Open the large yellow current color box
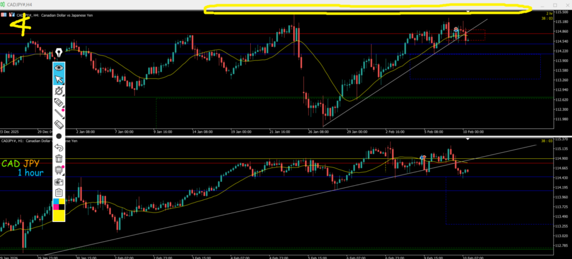The height and width of the screenshot is (259, 572). (59, 216)
